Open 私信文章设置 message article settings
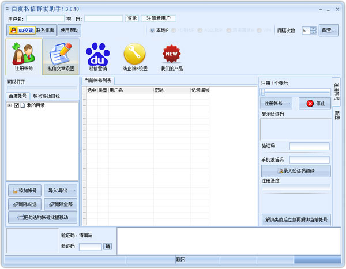The height and width of the screenshot is (269, 346). point(61,57)
